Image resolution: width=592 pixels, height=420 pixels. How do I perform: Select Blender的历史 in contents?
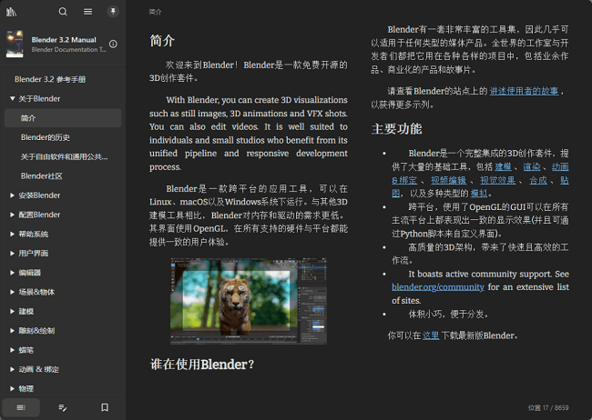(x=46, y=137)
